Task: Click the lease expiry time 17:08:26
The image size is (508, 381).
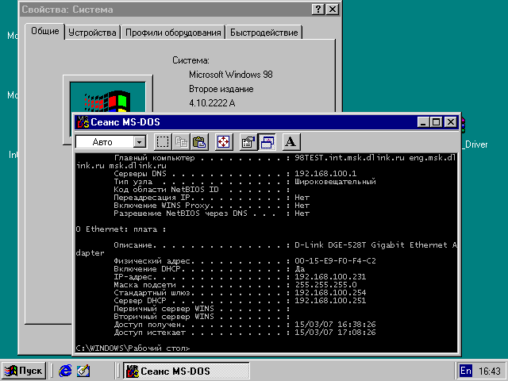Action: [x=356, y=333]
